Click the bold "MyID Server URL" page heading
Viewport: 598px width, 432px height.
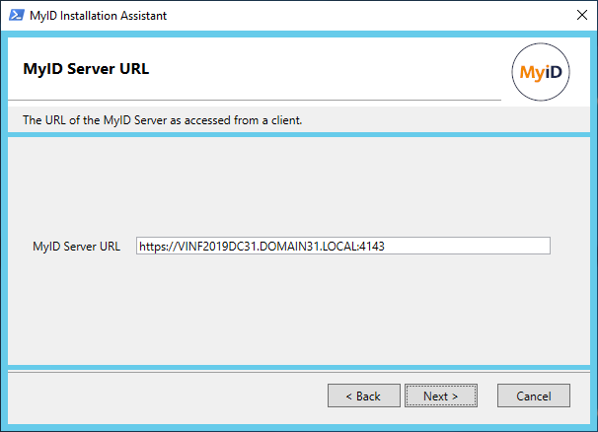pos(85,69)
